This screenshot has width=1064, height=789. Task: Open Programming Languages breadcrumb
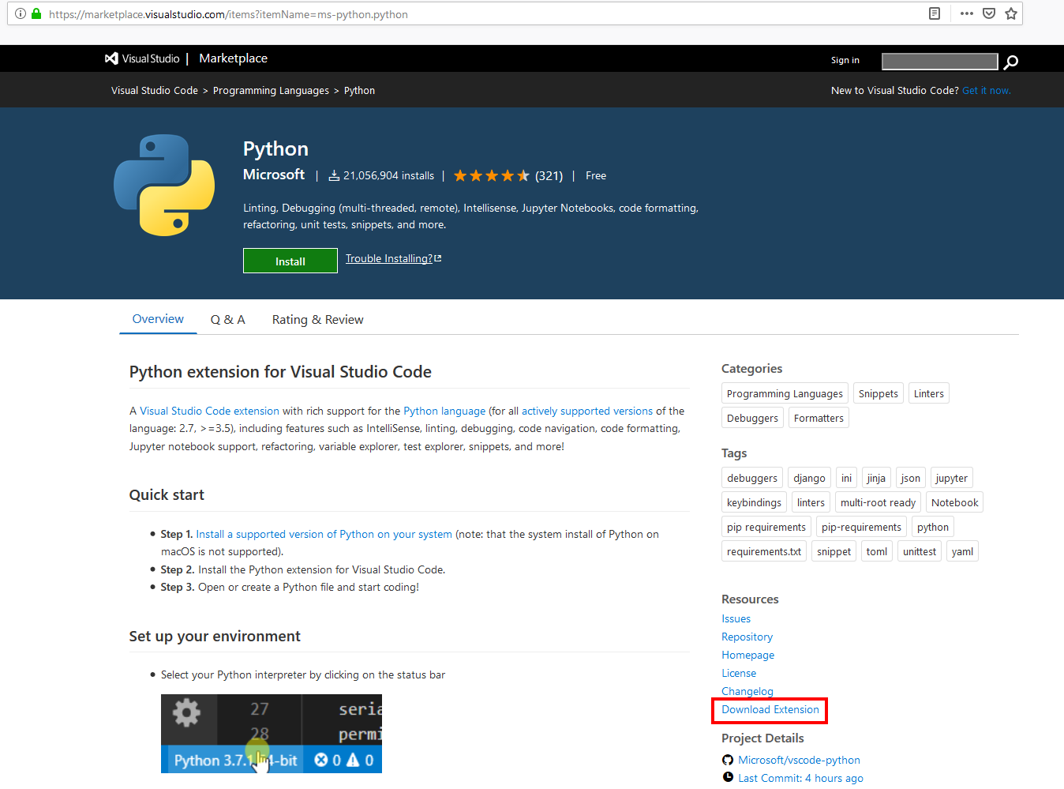(271, 91)
